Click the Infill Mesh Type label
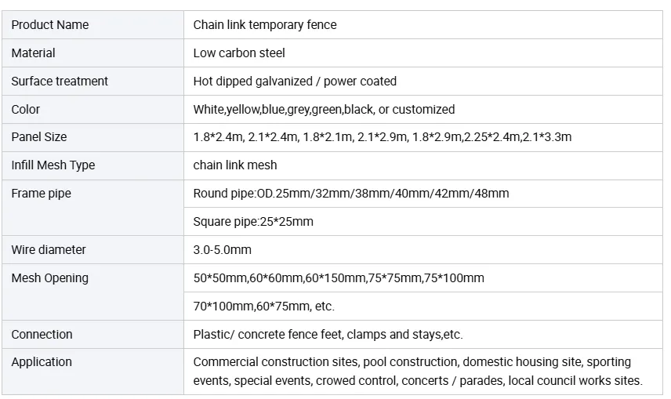This screenshot has height=399, width=671. coord(53,165)
